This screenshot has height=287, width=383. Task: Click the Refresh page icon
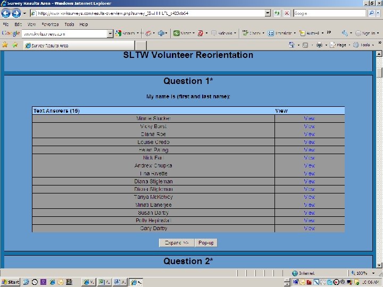(277, 13)
